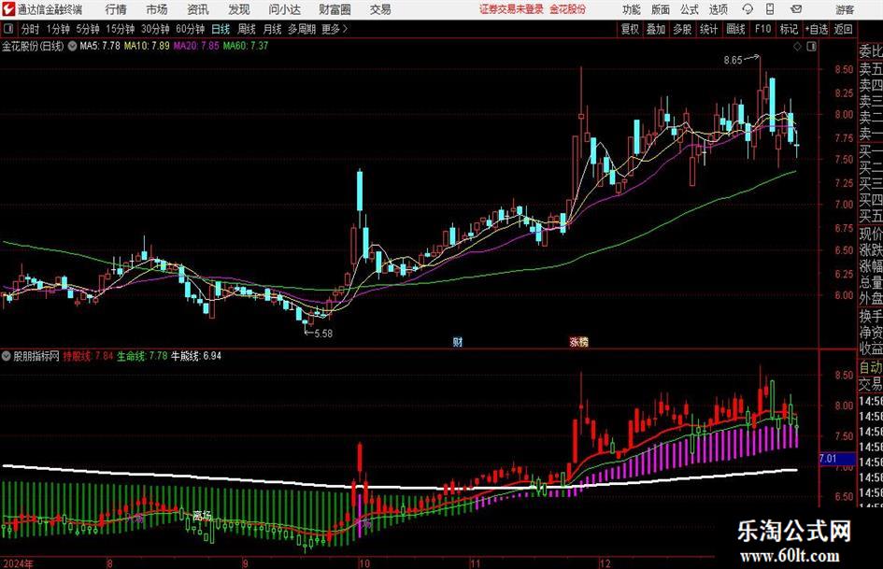This screenshot has height=569, width=883.
Task: Switch to the 周线 weekly tab
Action: 246,29
